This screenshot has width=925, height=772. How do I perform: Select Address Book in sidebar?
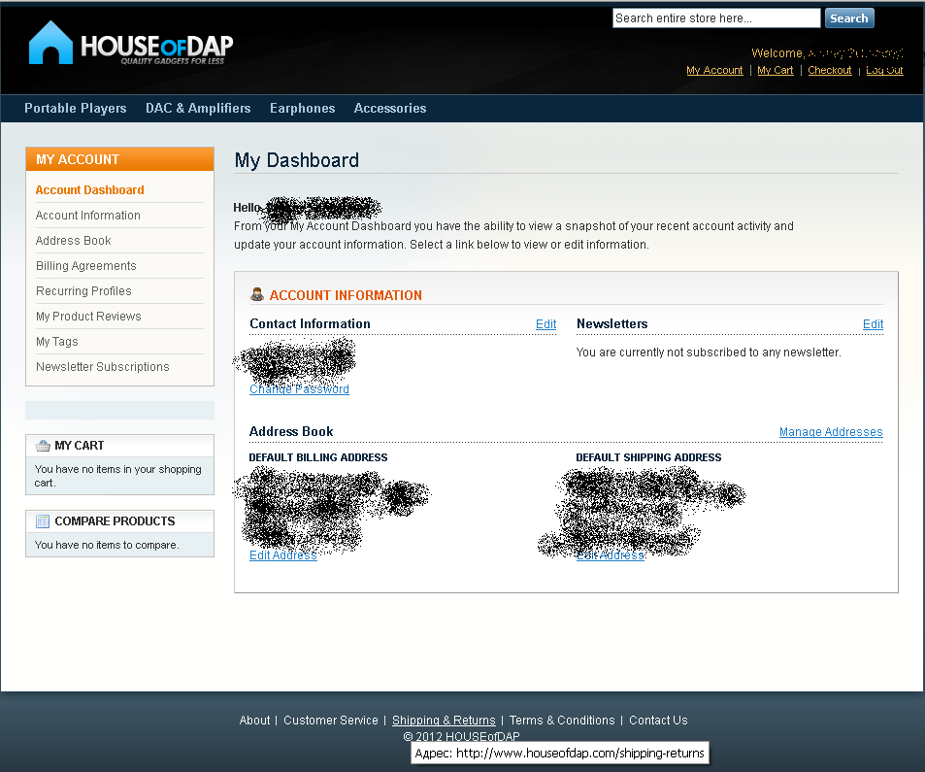pos(74,241)
